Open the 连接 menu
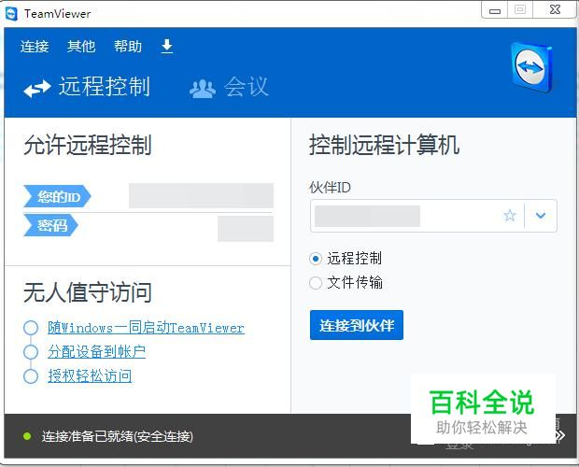The width and height of the screenshot is (579, 467). coord(35,47)
